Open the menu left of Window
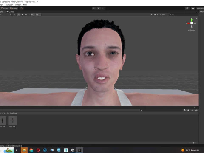Image resolution: width=204 pixels, height=153 pixels. pos(9,5)
